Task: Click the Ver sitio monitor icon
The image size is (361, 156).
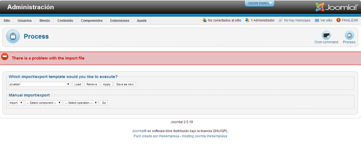Action: 317,20
